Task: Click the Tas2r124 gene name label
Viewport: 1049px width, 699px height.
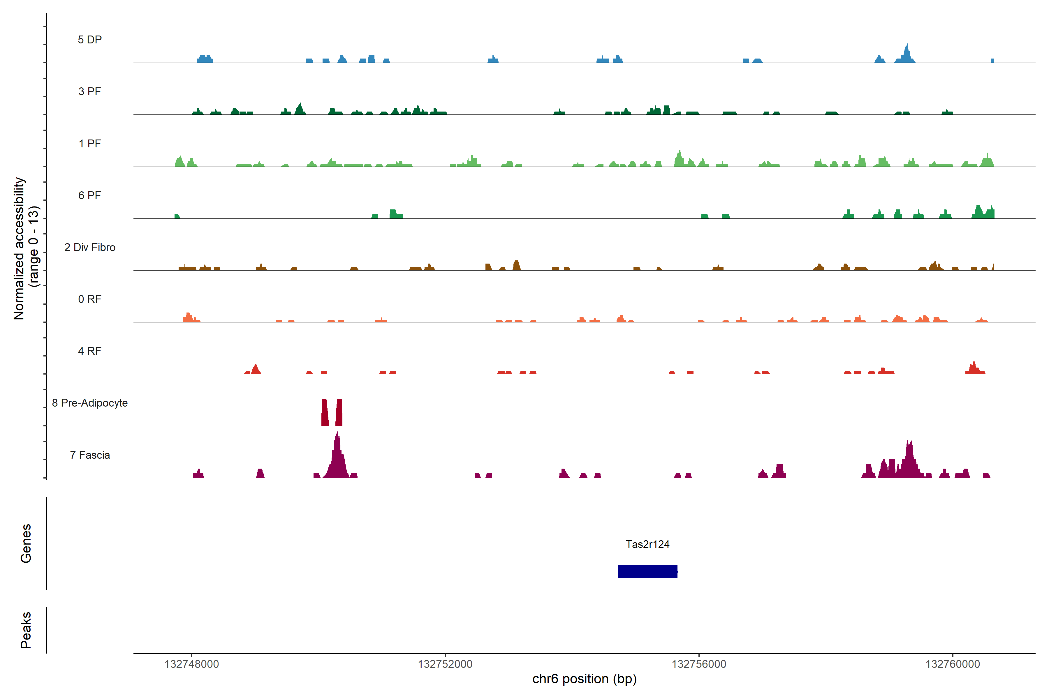Action: [647, 544]
